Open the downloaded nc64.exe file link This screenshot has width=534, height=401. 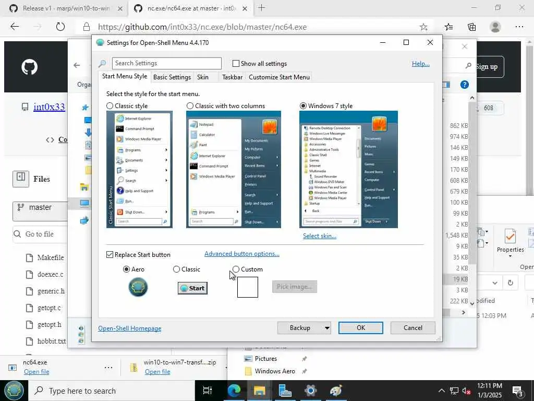click(x=37, y=372)
